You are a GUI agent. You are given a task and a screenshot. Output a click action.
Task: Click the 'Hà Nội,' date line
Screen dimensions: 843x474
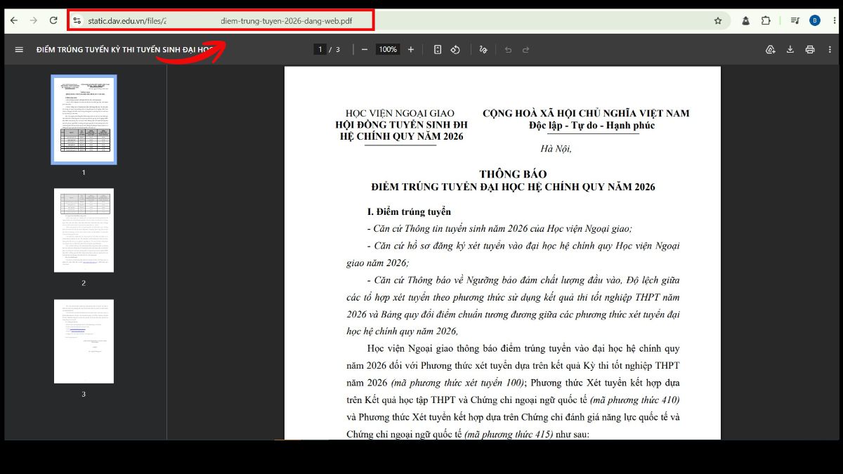[556, 148]
